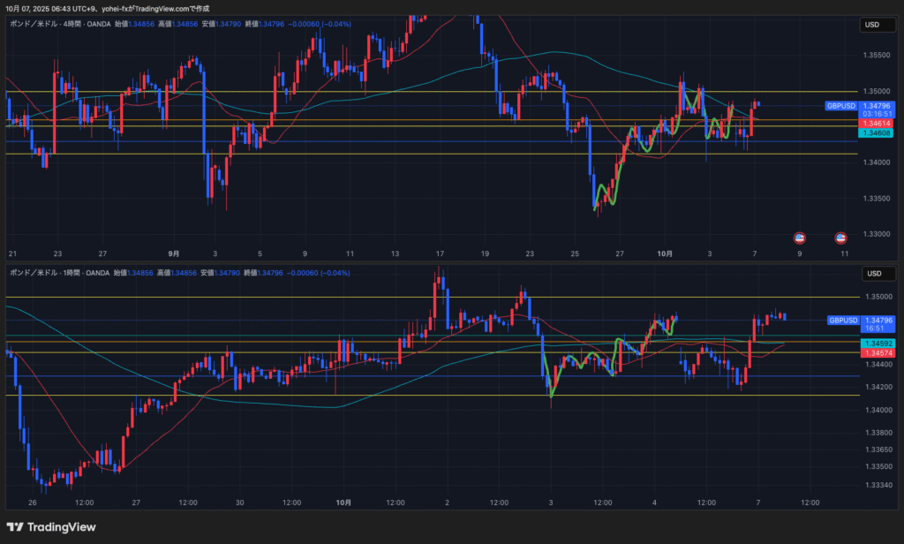The height and width of the screenshot is (544, 904).
Task: Select the red 1.34574 price label on lower chart
Action: pyautogui.click(x=879, y=352)
